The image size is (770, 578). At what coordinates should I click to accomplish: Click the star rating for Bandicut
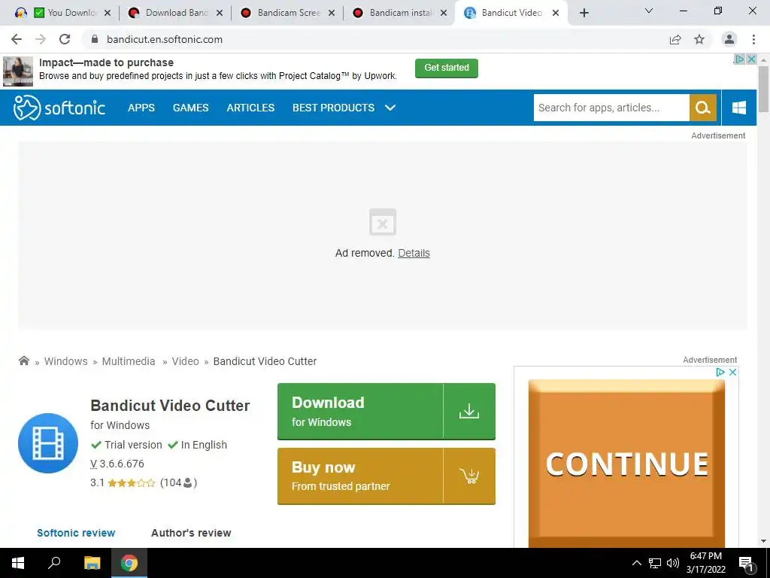pyautogui.click(x=131, y=482)
